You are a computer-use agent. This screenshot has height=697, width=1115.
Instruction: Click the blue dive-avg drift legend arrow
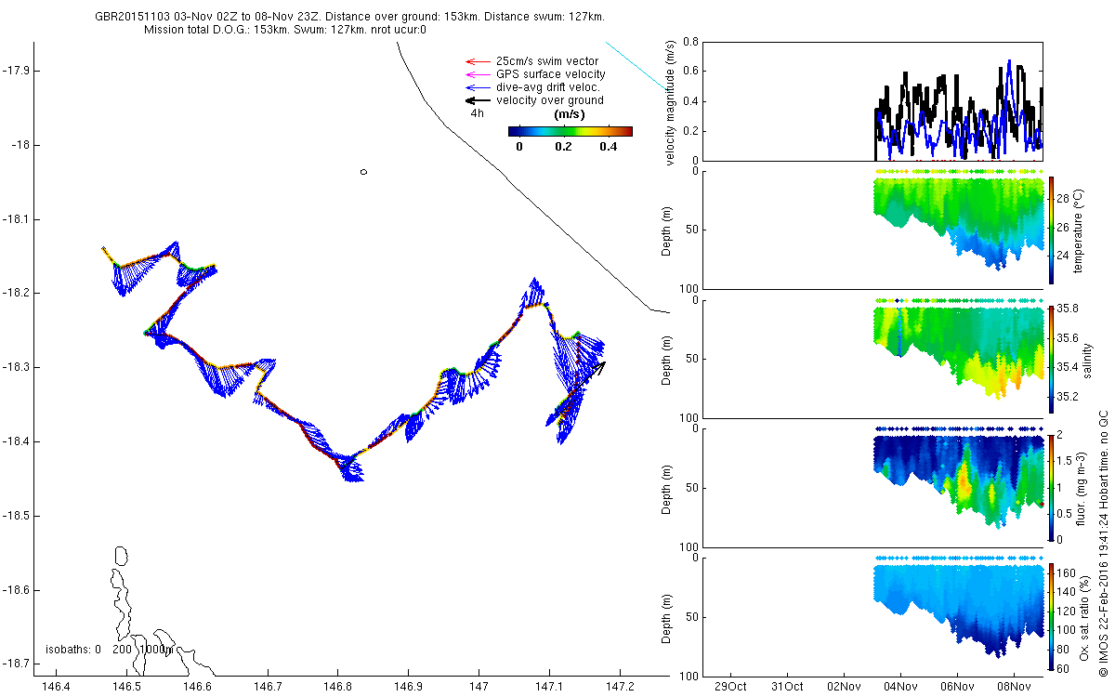[x=477, y=87]
